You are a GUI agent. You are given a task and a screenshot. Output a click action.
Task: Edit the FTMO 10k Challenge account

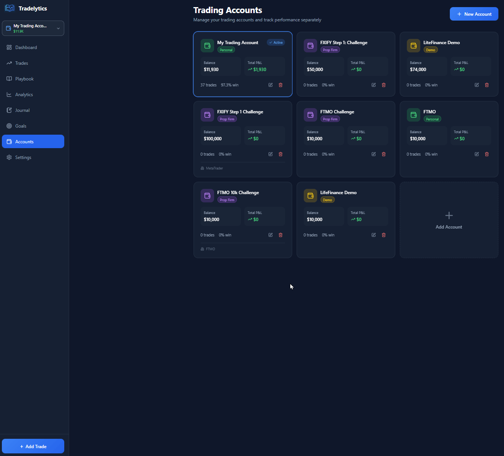[x=270, y=235]
